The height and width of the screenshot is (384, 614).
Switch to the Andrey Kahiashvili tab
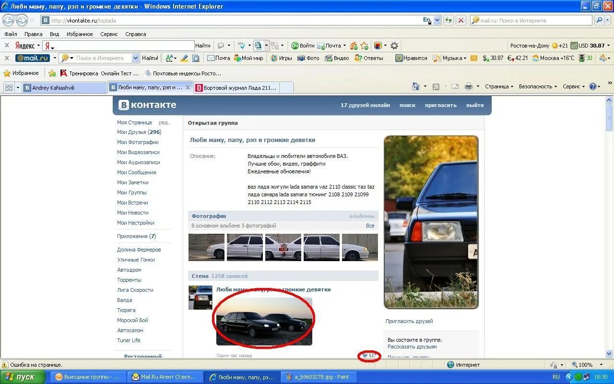(65, 87)
